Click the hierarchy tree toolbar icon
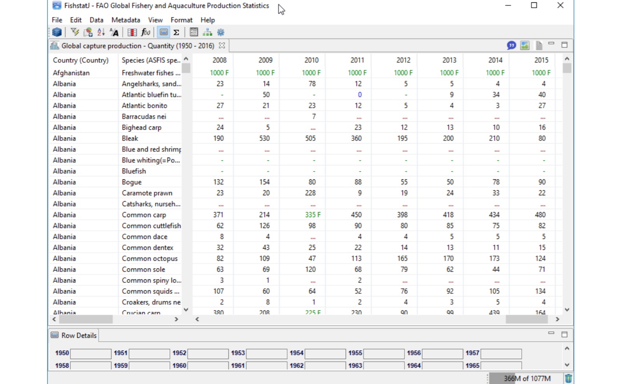Screen dimensions: 629x384 click(207, 32)
